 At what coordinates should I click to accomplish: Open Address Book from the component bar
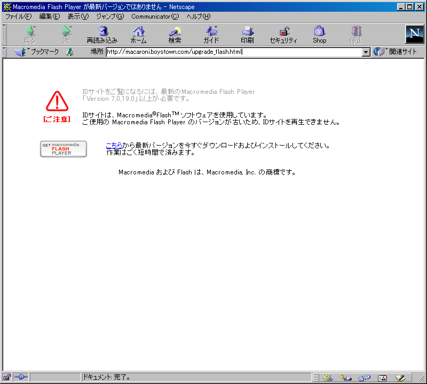click(382, 378)
